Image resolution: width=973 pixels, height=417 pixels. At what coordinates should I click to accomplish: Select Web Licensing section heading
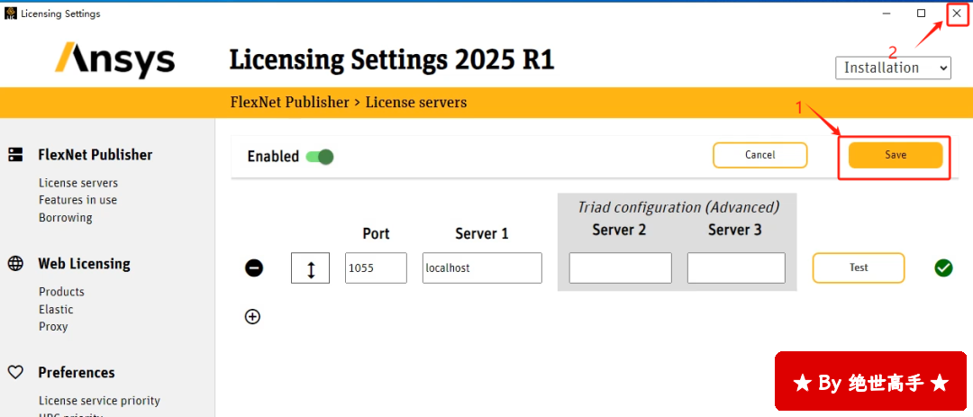coord(85,263)
